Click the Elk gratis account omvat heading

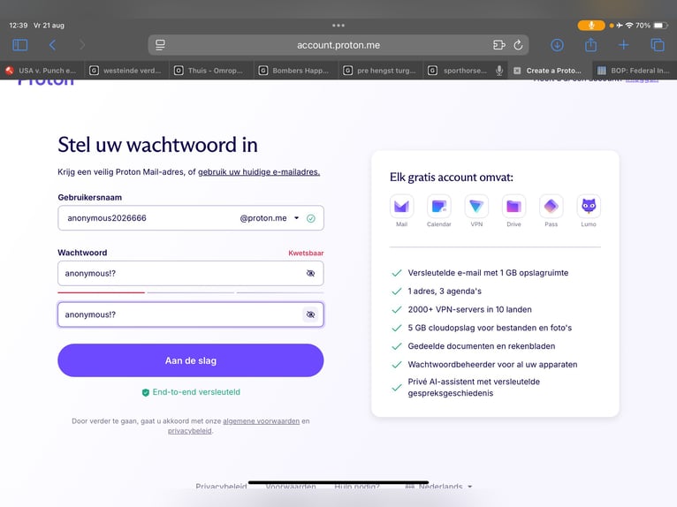tap(452, 178)
